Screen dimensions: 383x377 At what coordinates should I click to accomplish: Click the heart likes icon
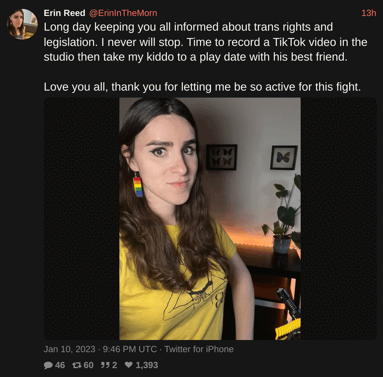pyautogui.click(x=129, y=365)
